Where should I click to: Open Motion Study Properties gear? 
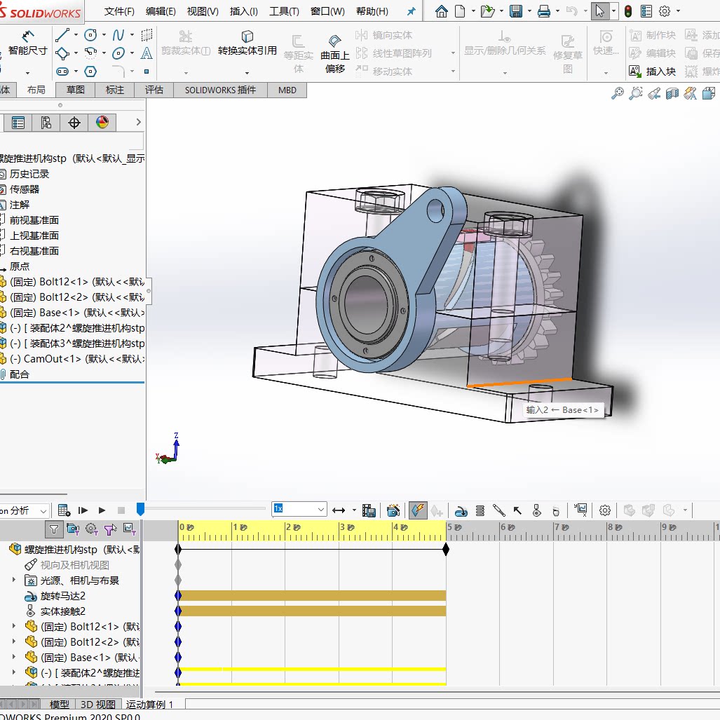click(x=605, y=510)
